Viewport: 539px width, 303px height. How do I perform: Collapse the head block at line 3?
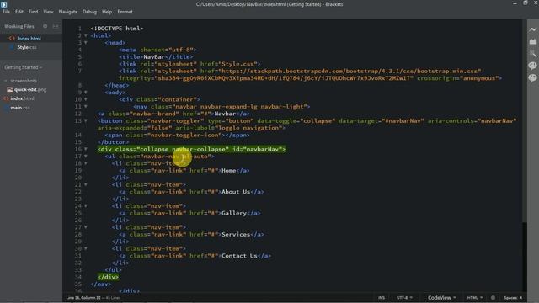[86, 43]
